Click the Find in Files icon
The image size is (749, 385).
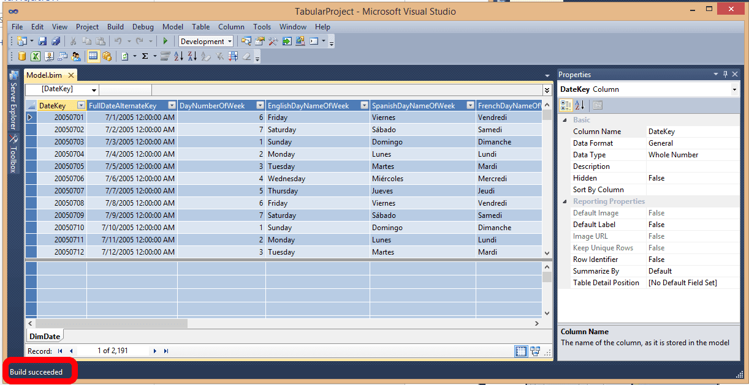point(246,42)
